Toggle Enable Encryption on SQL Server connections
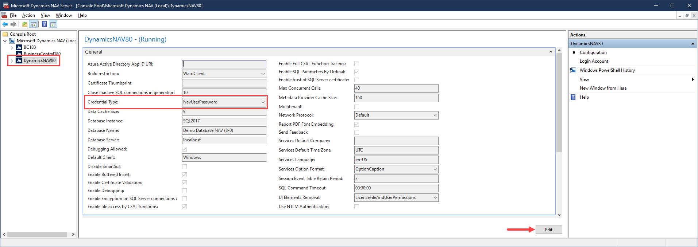 click(x=184, y=199)
